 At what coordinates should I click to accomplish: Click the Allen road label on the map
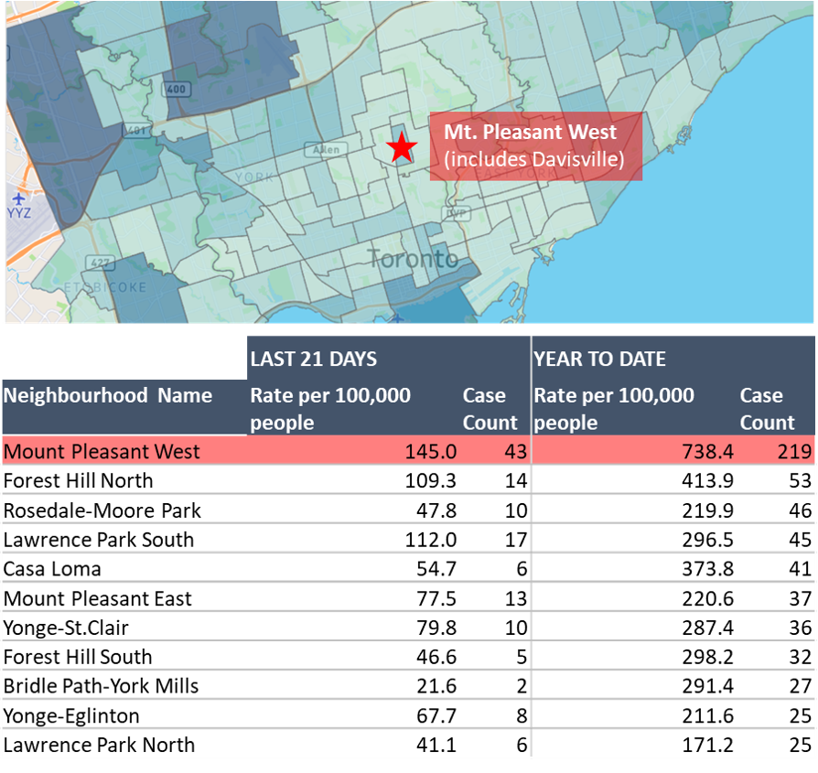pyautogui.click(x=326, y=150)
